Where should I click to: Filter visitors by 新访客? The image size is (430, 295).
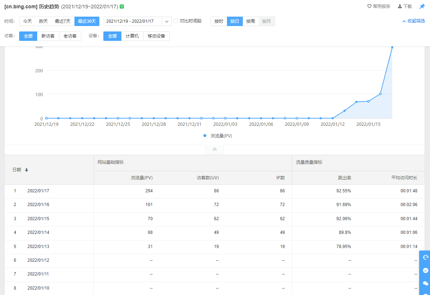[x=48, y=36]
